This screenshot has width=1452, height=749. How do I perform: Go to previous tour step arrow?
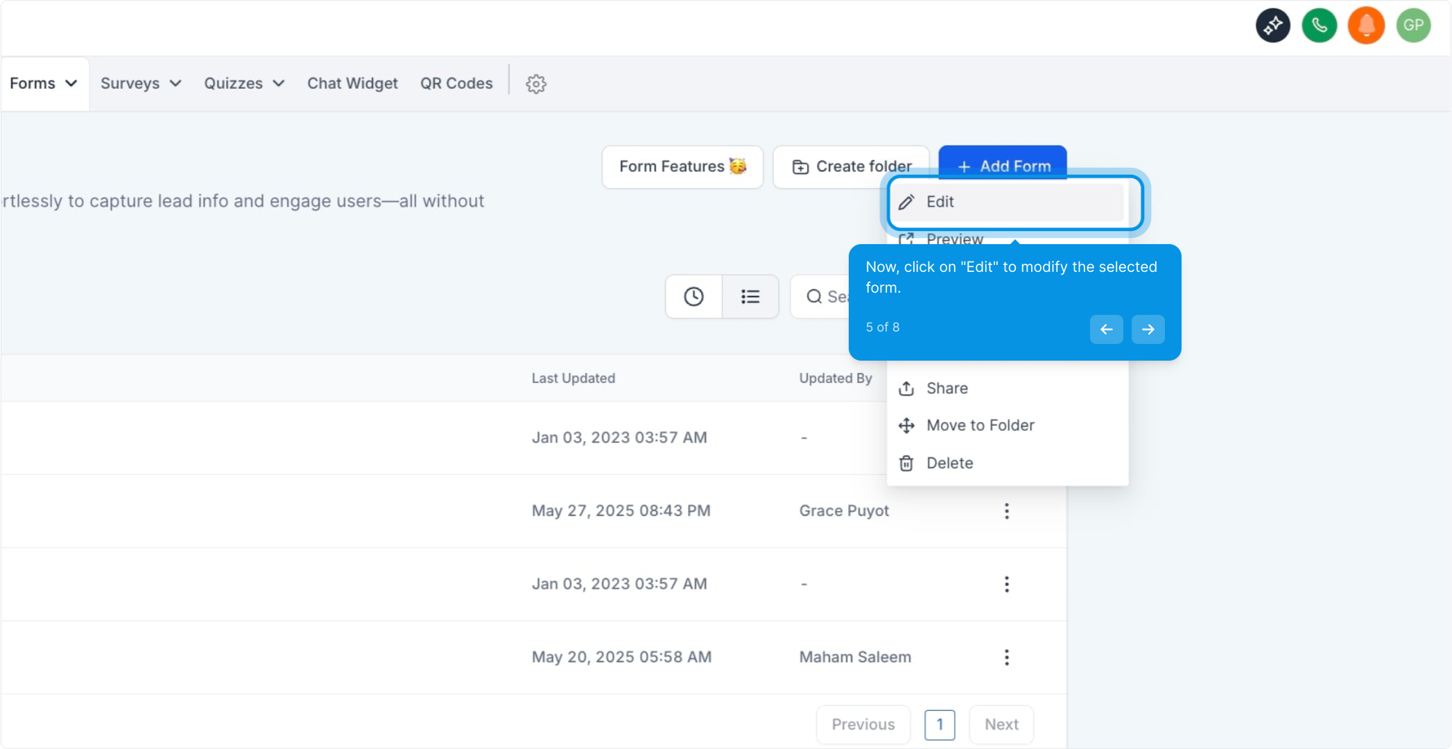point(1107,329)
